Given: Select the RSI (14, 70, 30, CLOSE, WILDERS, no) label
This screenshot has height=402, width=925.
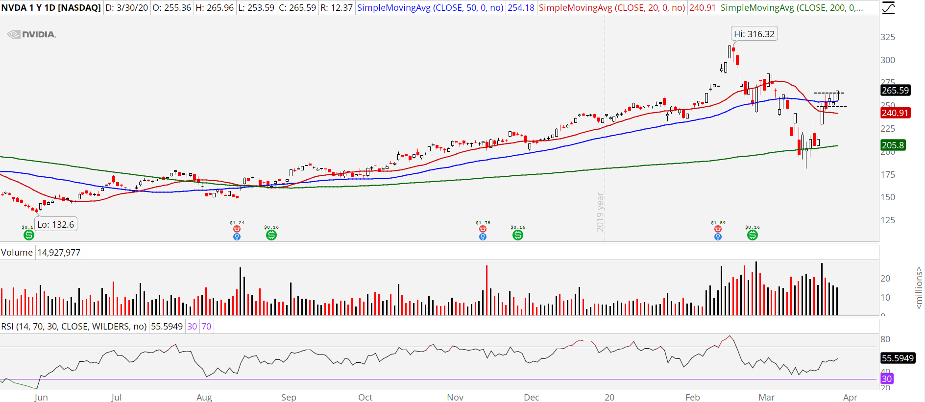Looking at the screenshot, I should click(x=74, y=327).
